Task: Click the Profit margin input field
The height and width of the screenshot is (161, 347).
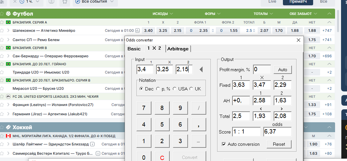Action: (x=262, y=70)
